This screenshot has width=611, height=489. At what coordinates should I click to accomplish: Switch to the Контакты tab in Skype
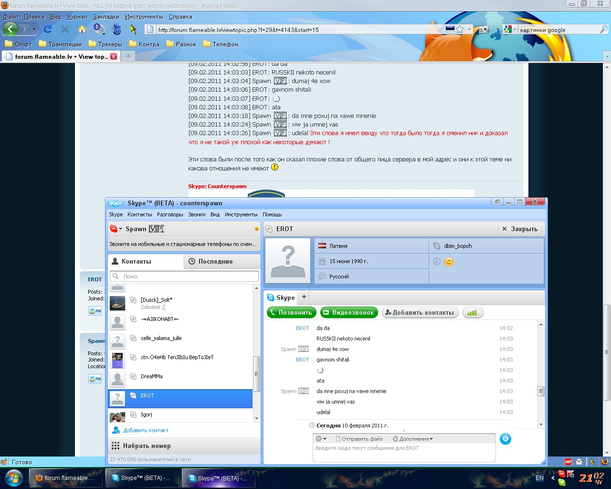click(146, 261)
